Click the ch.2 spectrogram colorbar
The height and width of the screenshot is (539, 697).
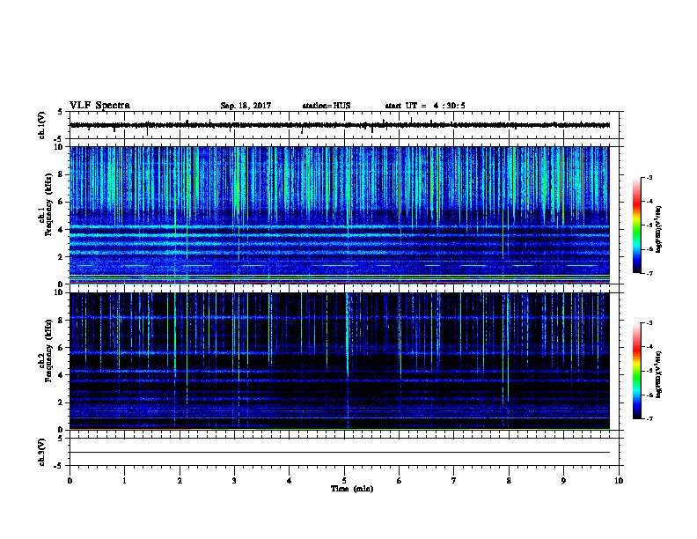tap(636, 371)
